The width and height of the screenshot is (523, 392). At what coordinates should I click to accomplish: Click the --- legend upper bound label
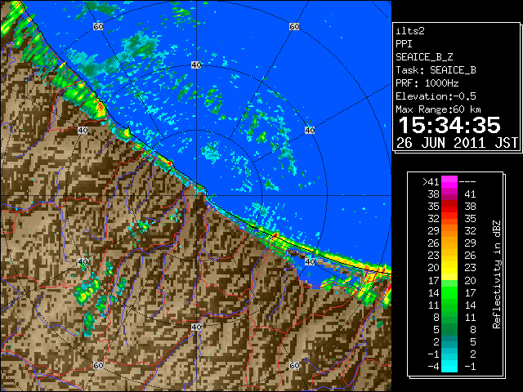[x=467, y=182]
